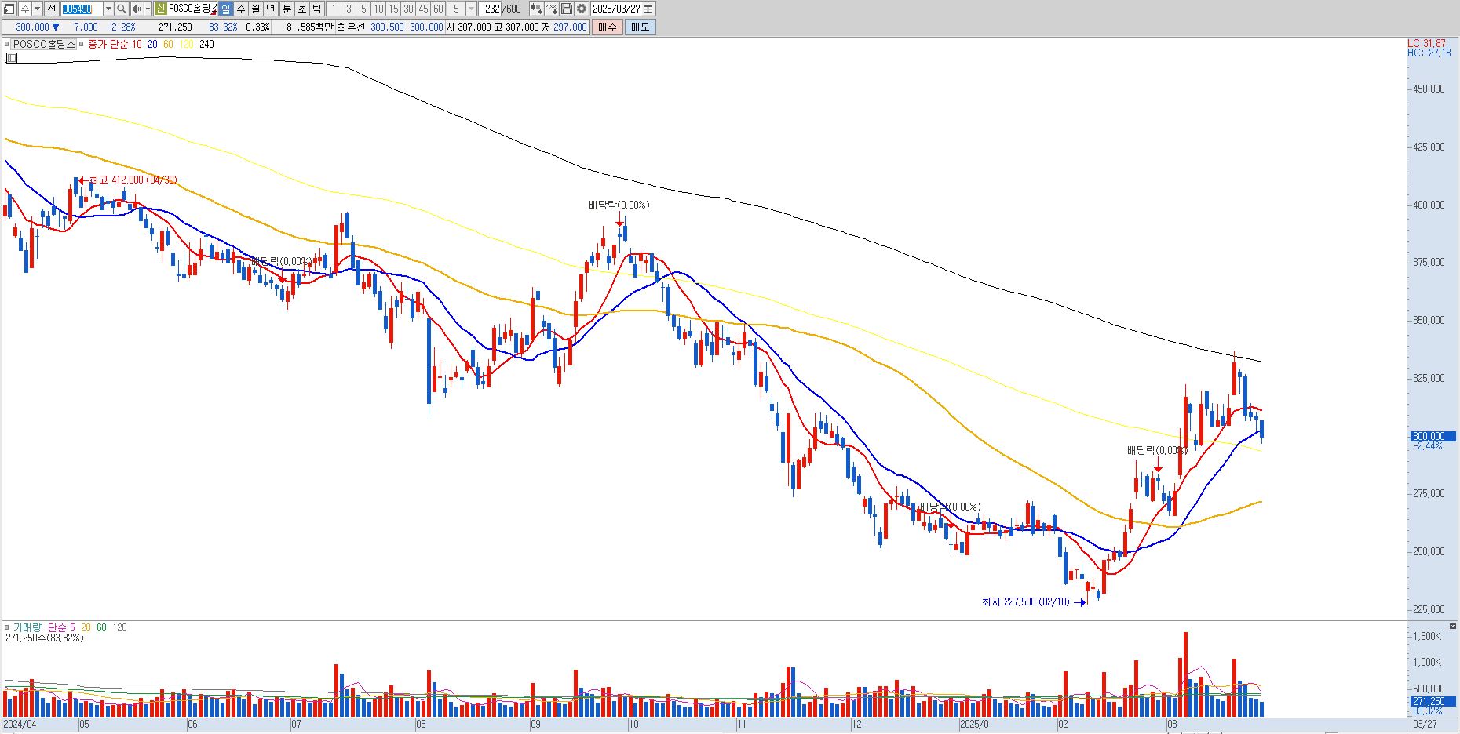1460x734 pixels.
Task: Click small square before POSCO홀딩스 legend
Action: click(x=7, y=45)
